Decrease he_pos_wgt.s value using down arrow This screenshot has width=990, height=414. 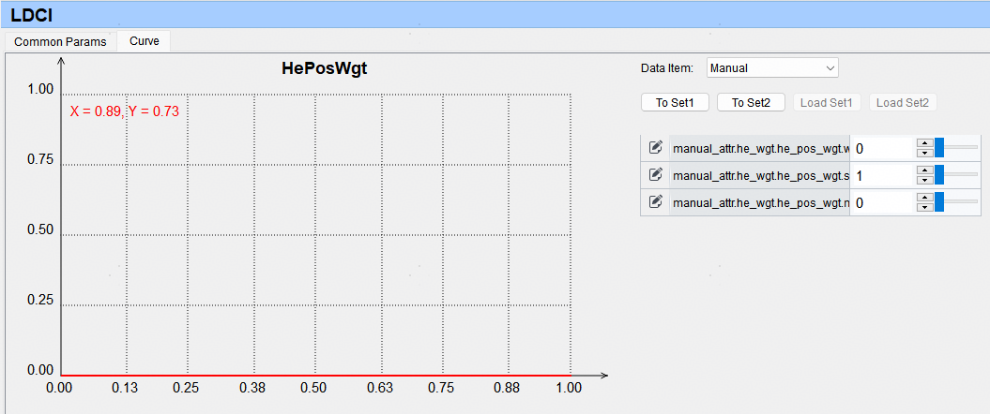(x=924, y=180)
